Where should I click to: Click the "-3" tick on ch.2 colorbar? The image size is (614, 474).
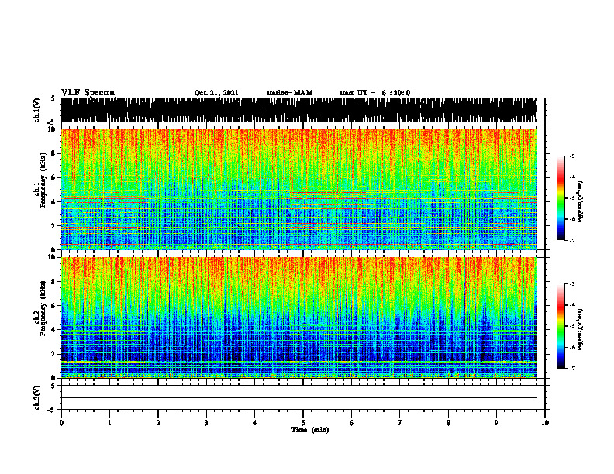click(572, 284)
